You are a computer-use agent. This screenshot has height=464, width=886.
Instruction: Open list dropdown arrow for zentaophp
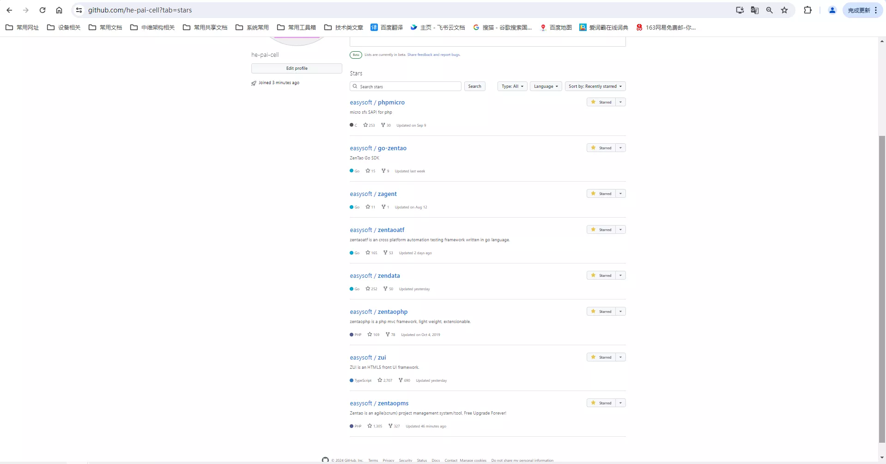pos(620,311)
